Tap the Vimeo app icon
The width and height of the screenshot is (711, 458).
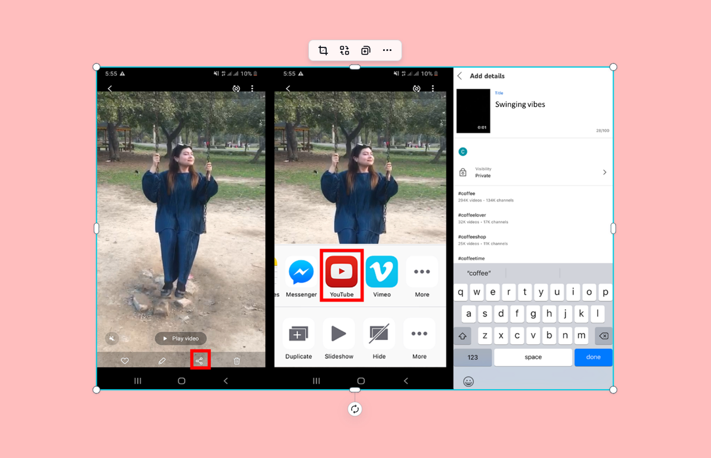pos(382,271)
